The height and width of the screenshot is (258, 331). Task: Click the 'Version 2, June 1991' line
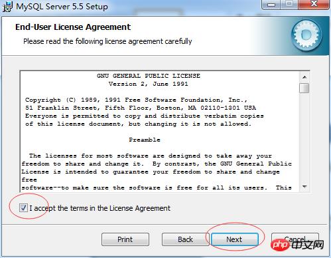[x=149, y=84]
